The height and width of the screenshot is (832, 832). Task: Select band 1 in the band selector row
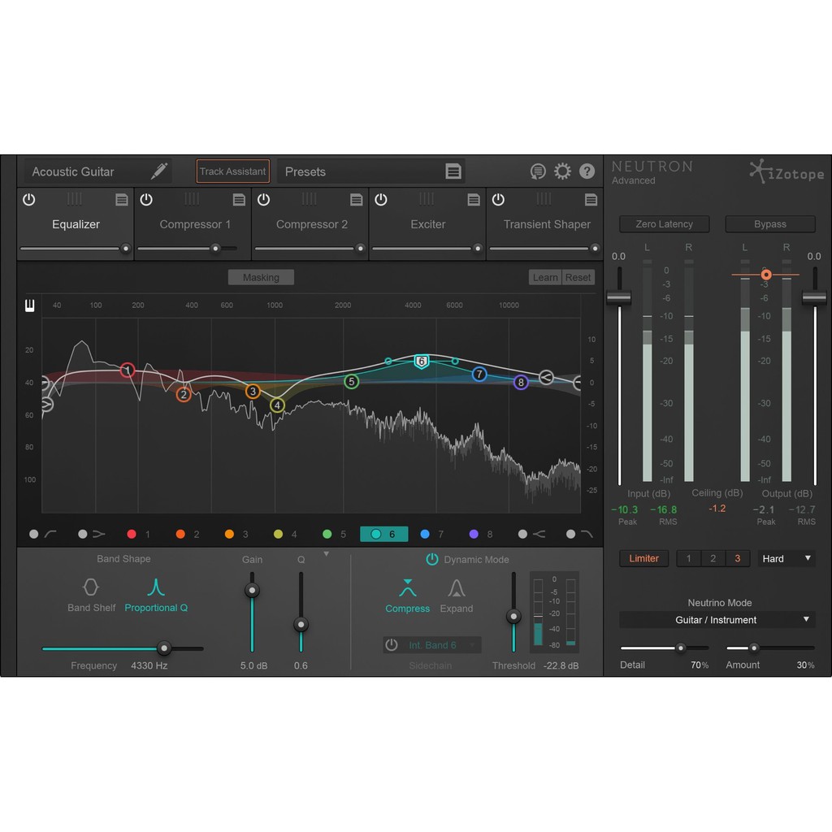pyautogui.click(x=138, y=534)
